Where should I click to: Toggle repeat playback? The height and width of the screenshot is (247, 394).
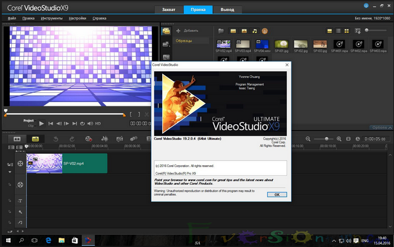tap(82, 123)
